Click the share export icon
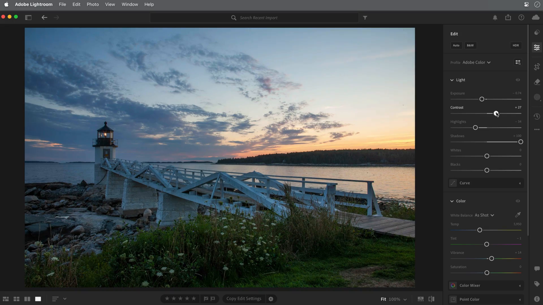 pos(508,17)
